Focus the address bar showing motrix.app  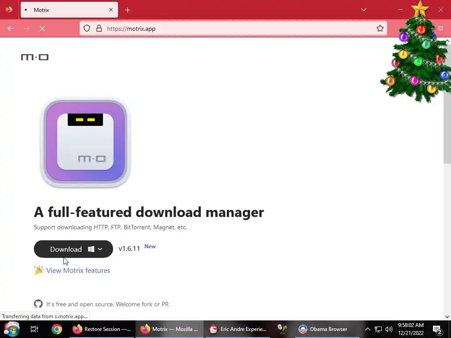[233, 29]
